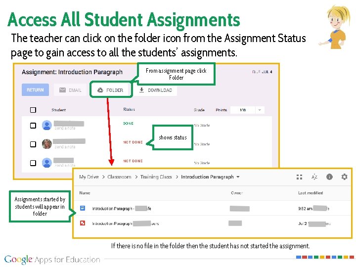Click the NOT DONE status in third row
This screenshot has width=356, height=267.
tap(133, 161)
